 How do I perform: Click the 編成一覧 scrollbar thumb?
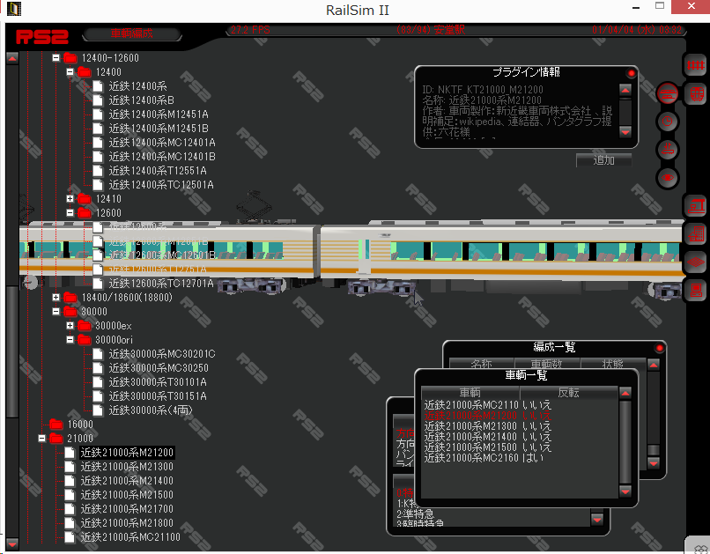653,450
